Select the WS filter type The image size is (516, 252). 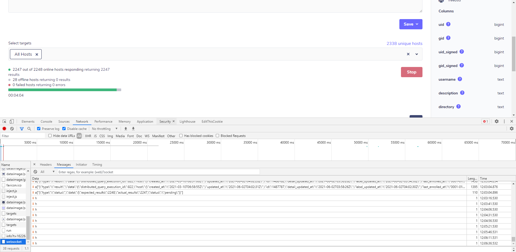[x=147, y=136]
